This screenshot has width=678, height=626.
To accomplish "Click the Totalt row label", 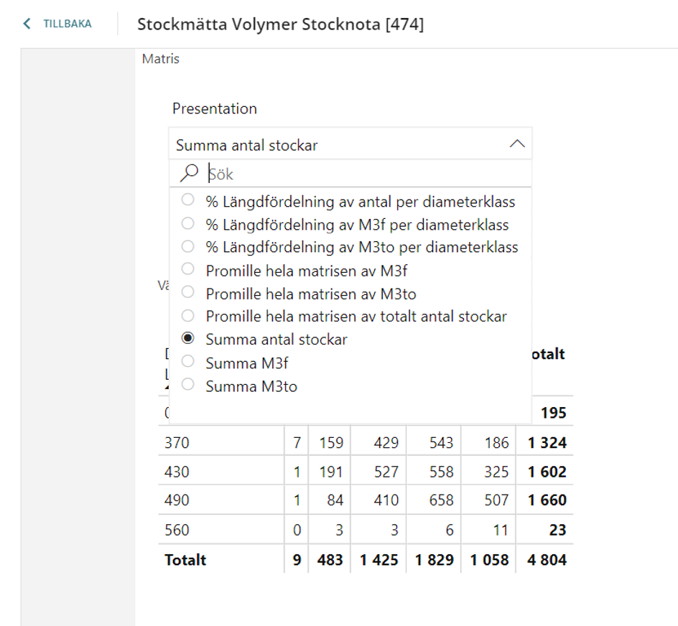I will (185, 560).
